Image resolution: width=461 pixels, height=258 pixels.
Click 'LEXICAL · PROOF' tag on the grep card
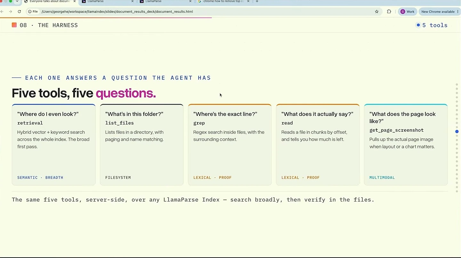point(213,177)
